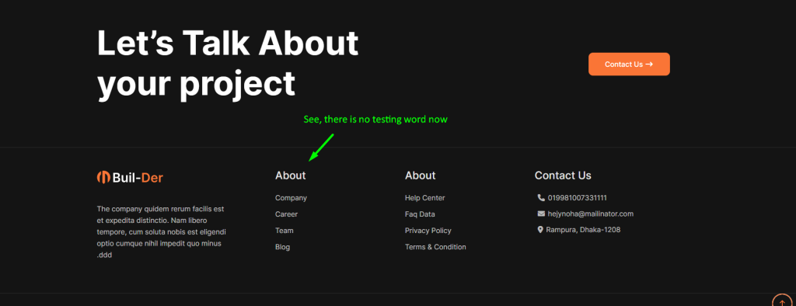Click the envelope email icon
Screen dimensions: 796x306
pyautogui.click(x=541, y=214)
